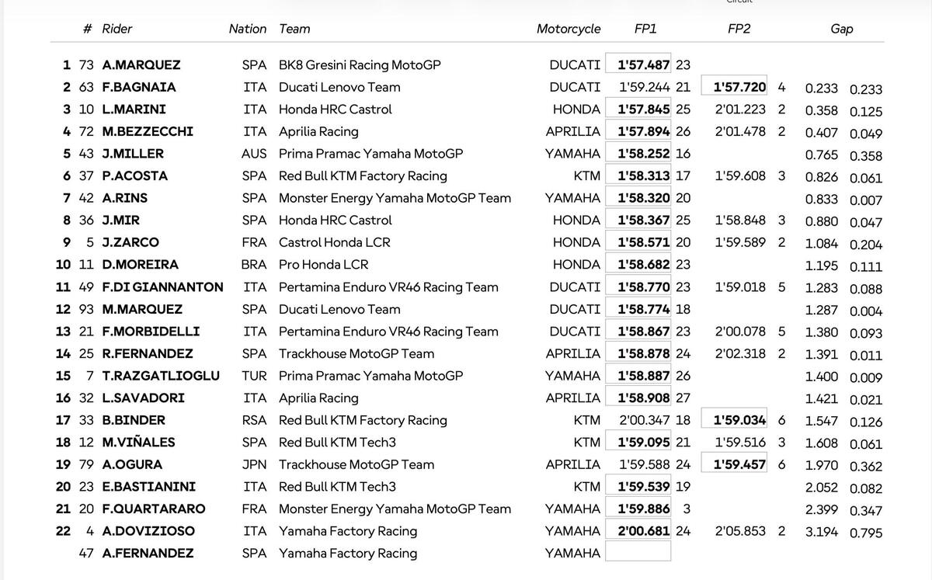
Task: Click the Motorcycle column header
Action: (569, 29)
